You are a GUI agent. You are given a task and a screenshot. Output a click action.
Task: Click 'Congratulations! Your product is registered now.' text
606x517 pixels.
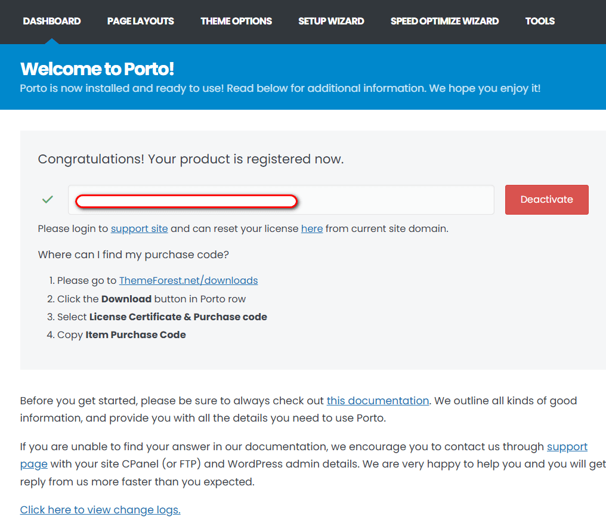(190, 159)
